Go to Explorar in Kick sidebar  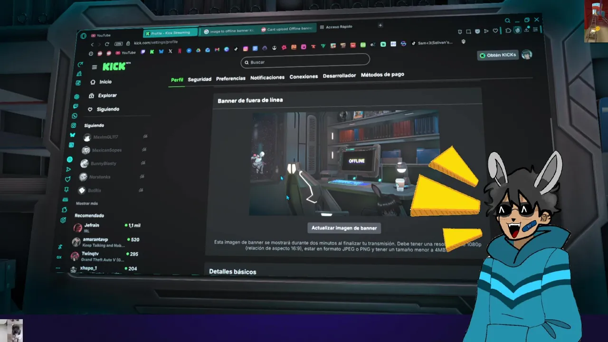click(103, 95)
